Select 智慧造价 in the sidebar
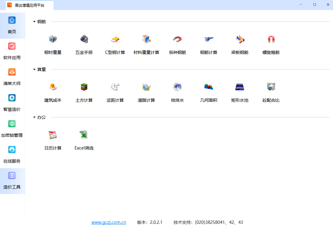The image size is (333, 226). click(12, 103)
